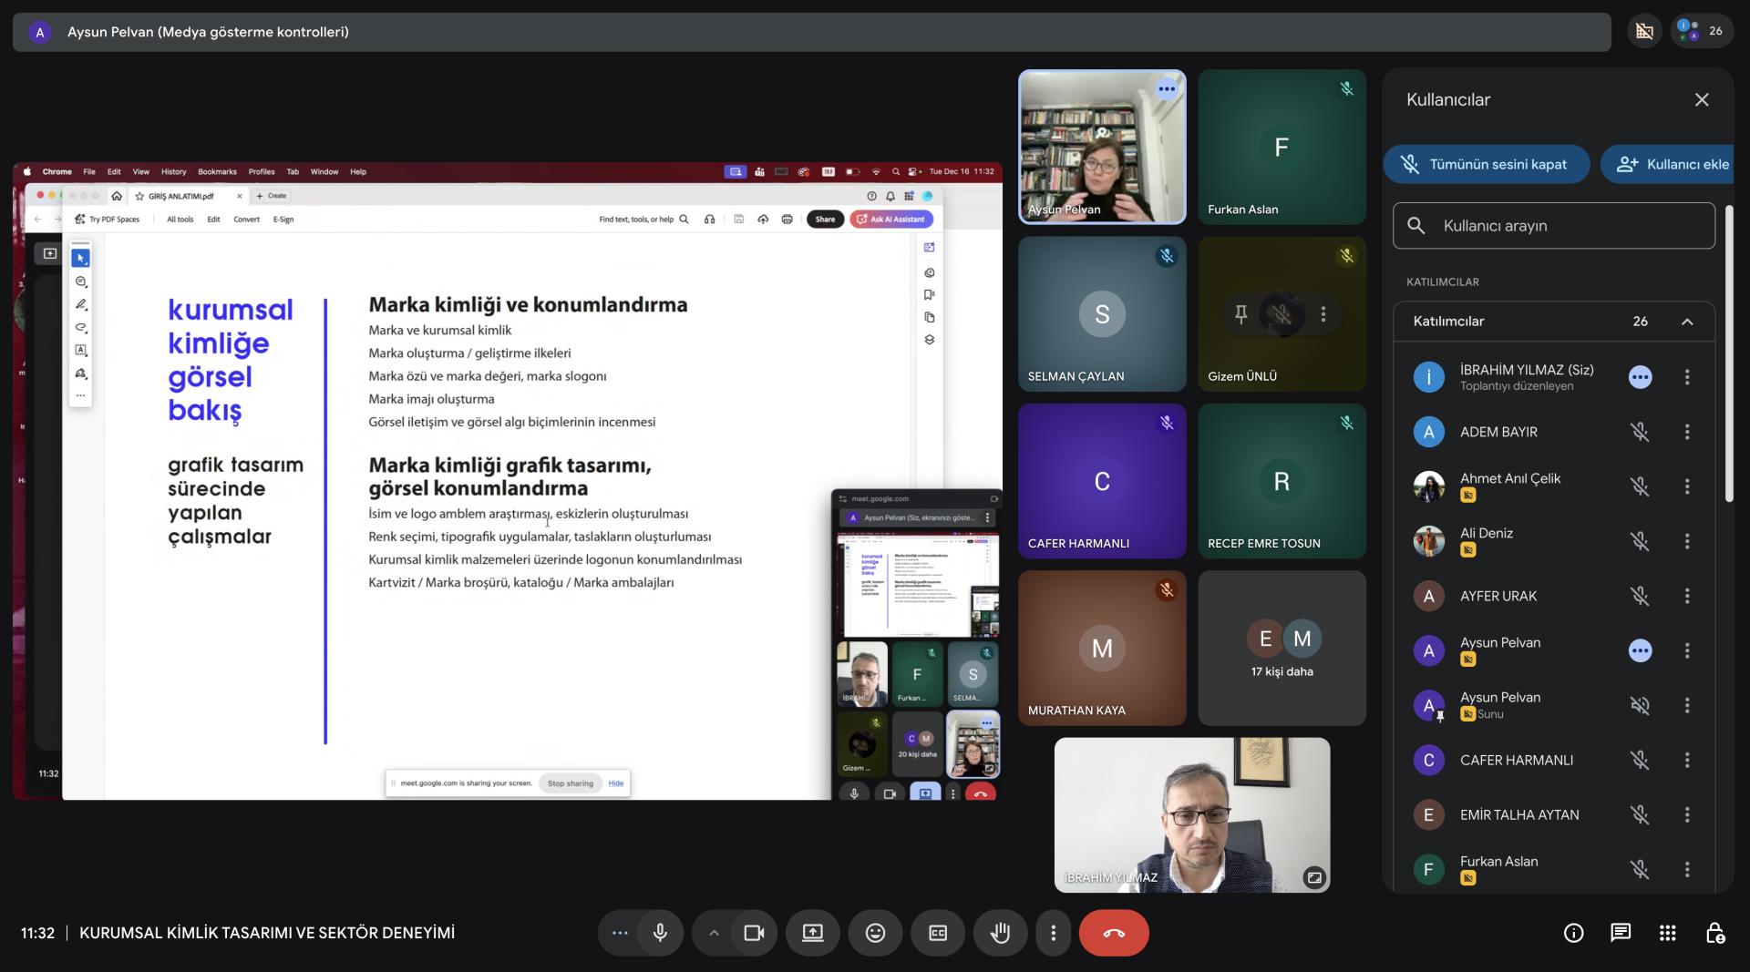The image size is (1750, 972).
Task: Toggle the camera on or off
Action: [x=754, y=933]
